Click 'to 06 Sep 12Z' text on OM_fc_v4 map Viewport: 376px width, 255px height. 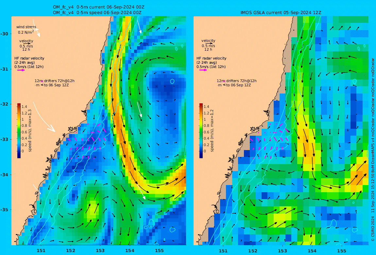click(56, 85)
